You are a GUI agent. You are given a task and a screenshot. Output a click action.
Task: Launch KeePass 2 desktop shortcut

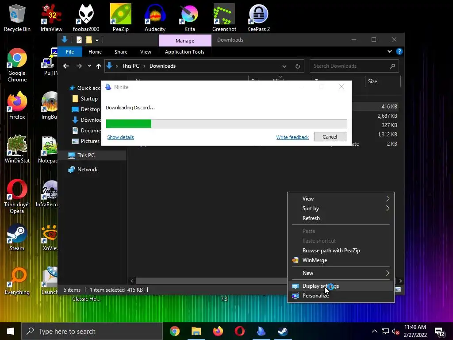[x=258, y=18]
